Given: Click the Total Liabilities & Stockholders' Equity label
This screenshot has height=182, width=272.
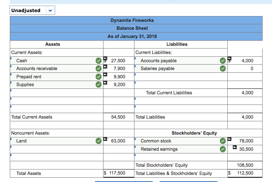Looking at the screenshot, I should pyautogui.click(x=174, y=173).
